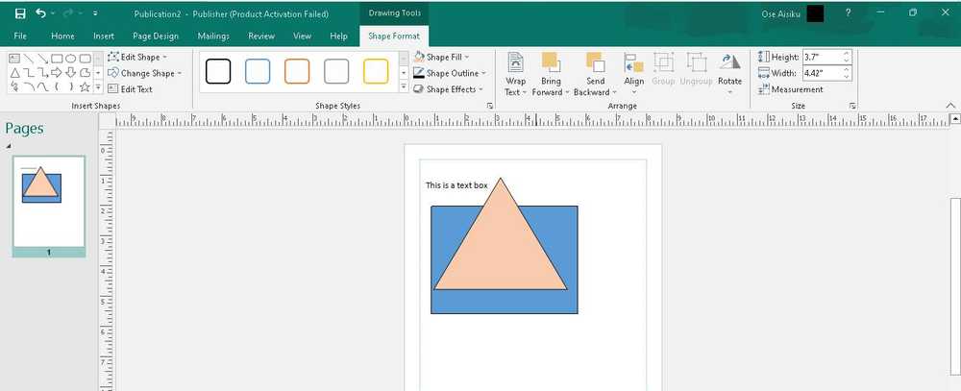961x391 pixels.
Task: Click the Undo arrow icon
Action: click(40, 13)
